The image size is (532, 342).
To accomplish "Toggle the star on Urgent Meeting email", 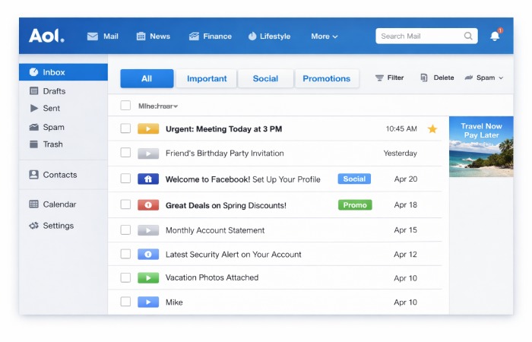I will (x=432, y=129).
